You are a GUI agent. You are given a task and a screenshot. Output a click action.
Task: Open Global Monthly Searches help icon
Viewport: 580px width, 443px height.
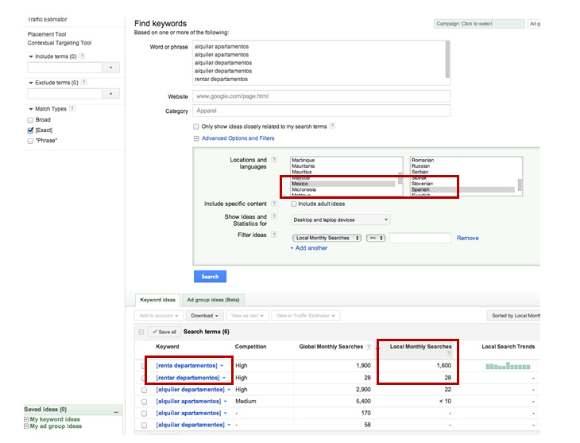click(x=369, y=347)
